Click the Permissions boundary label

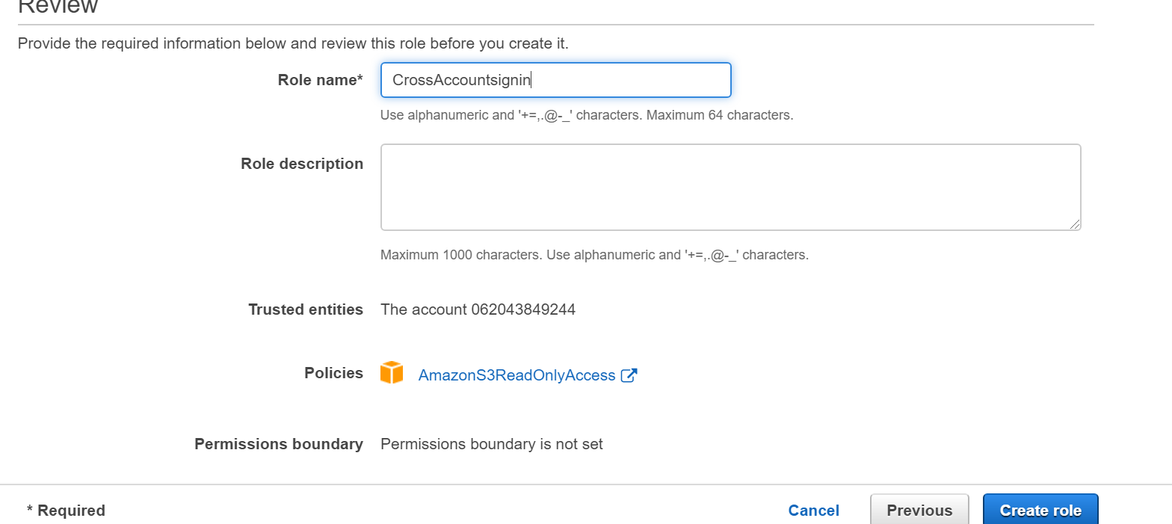(x=279, y=444)
